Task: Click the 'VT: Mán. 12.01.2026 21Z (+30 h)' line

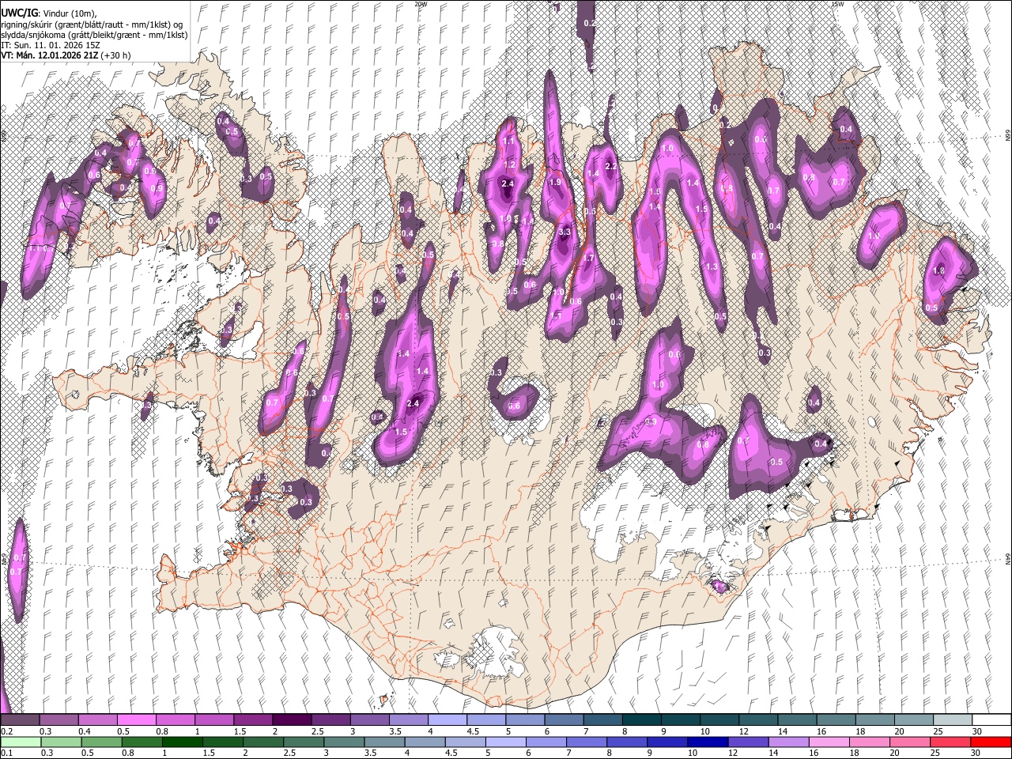Action: (x=66, y=55)
